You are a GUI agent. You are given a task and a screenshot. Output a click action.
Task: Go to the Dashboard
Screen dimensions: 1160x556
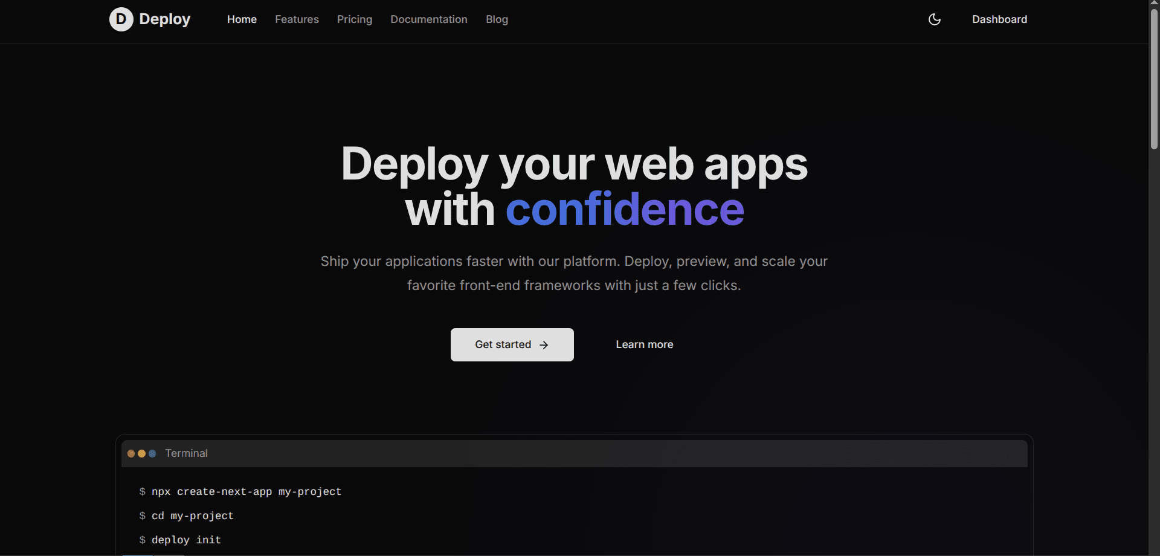[999, 19]
